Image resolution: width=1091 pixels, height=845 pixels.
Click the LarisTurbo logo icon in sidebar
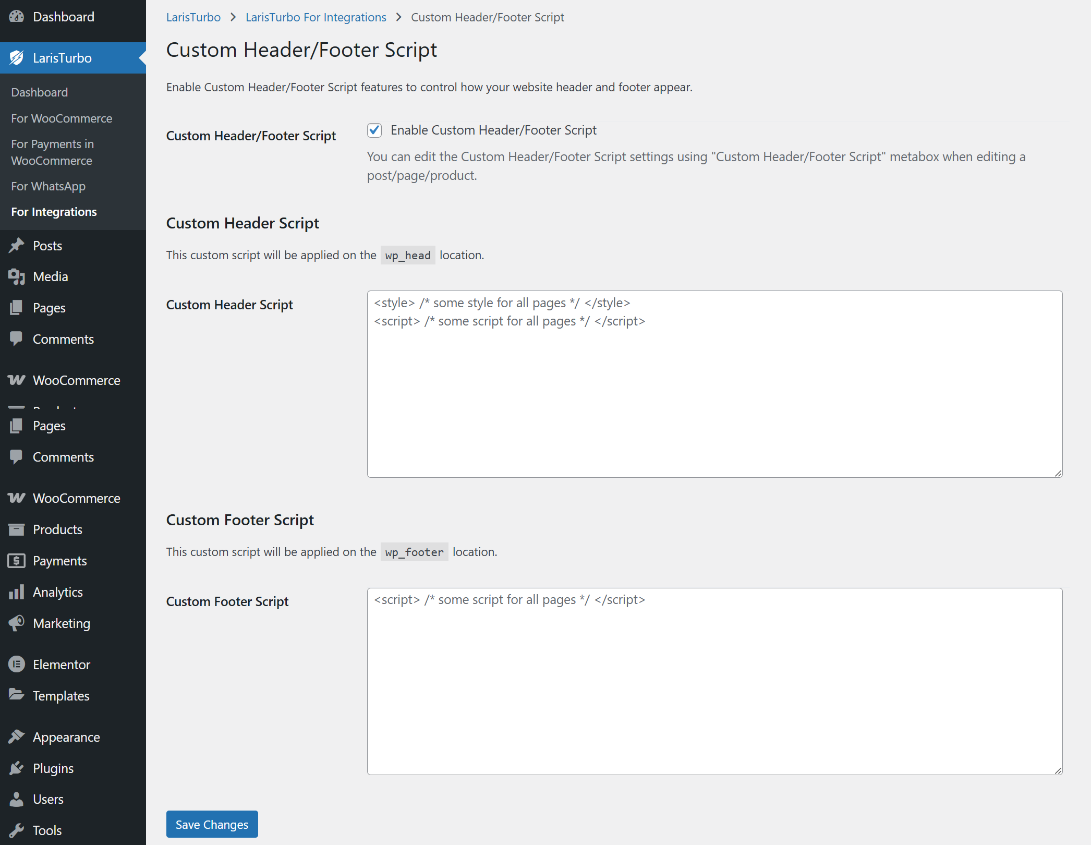(x=17, y=58)
